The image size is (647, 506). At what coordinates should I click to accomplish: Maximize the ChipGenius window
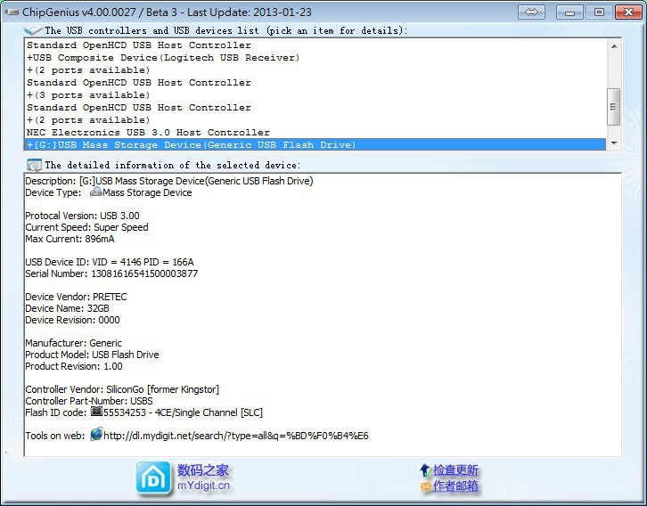[599, 12]
